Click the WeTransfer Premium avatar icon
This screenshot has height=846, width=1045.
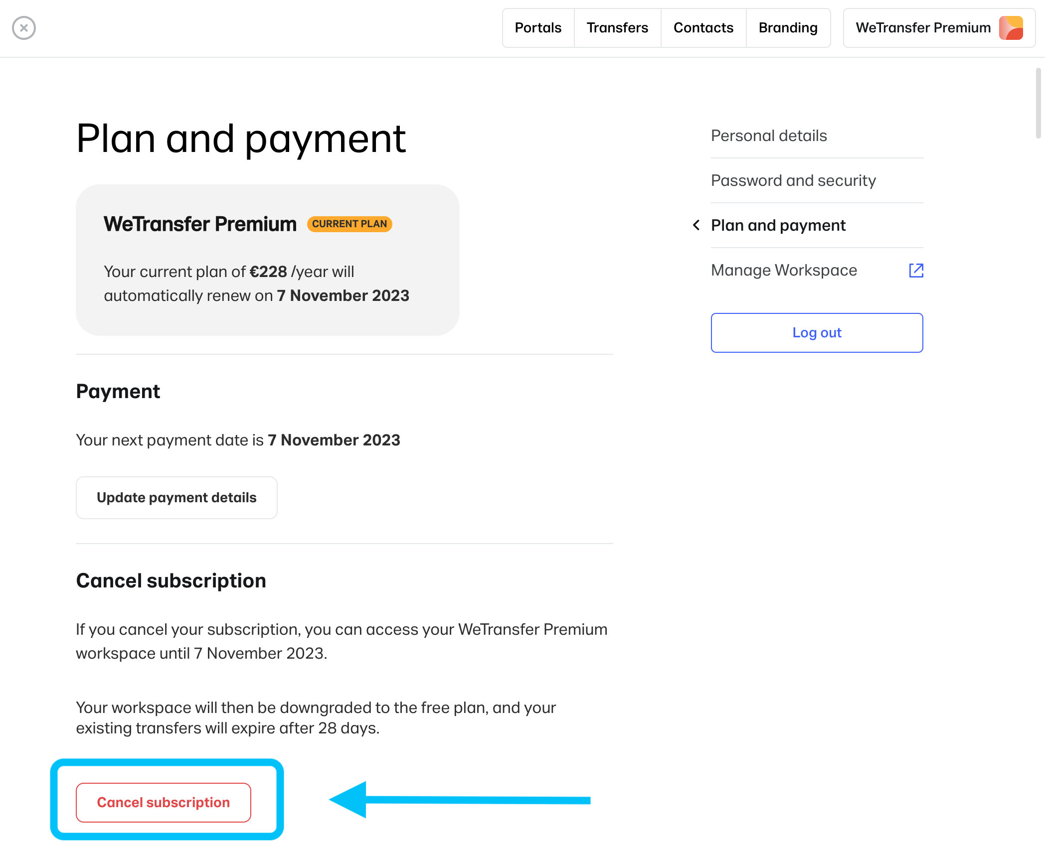[x=1011, y=28]
